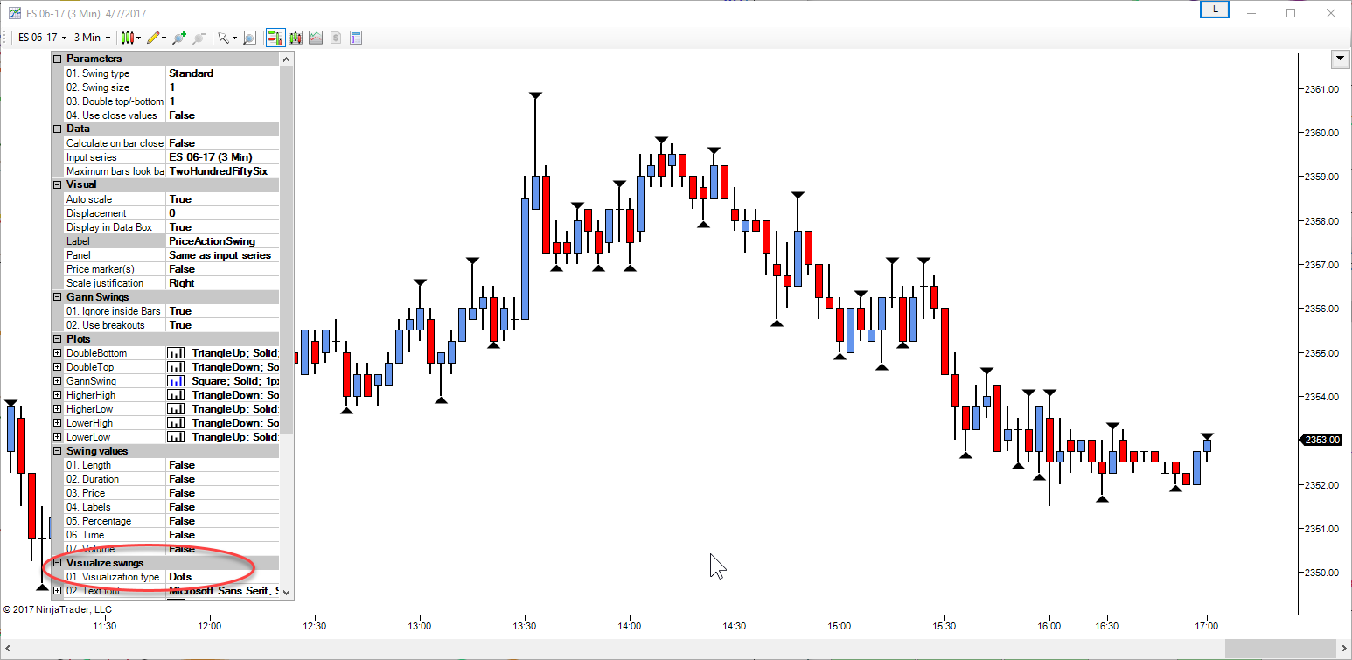
Task: Collapse the Visual section
Action: [58, 184]
